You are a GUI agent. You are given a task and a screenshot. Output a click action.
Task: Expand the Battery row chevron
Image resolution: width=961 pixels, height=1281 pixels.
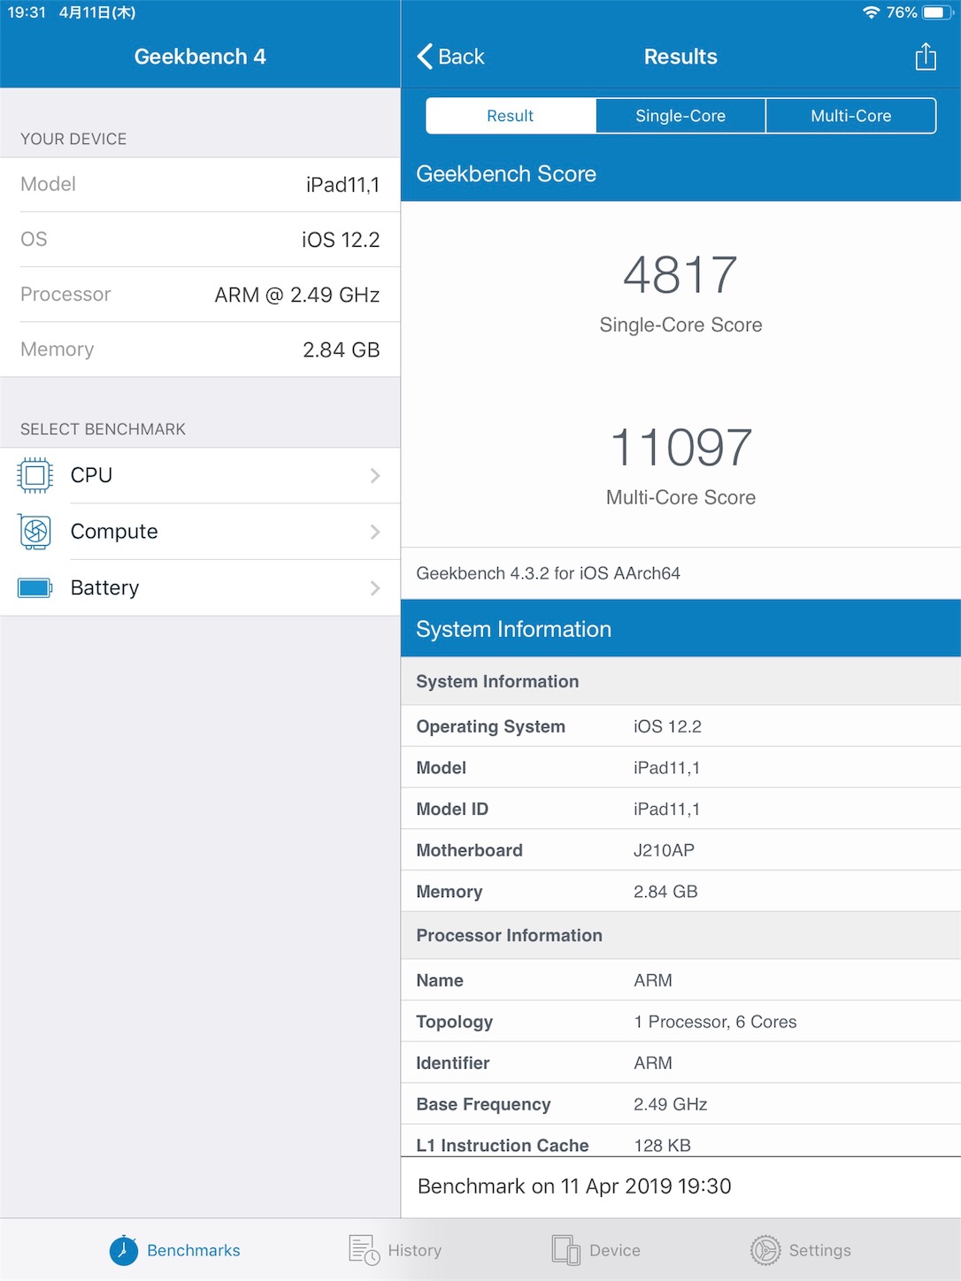(x=375, y=588)
